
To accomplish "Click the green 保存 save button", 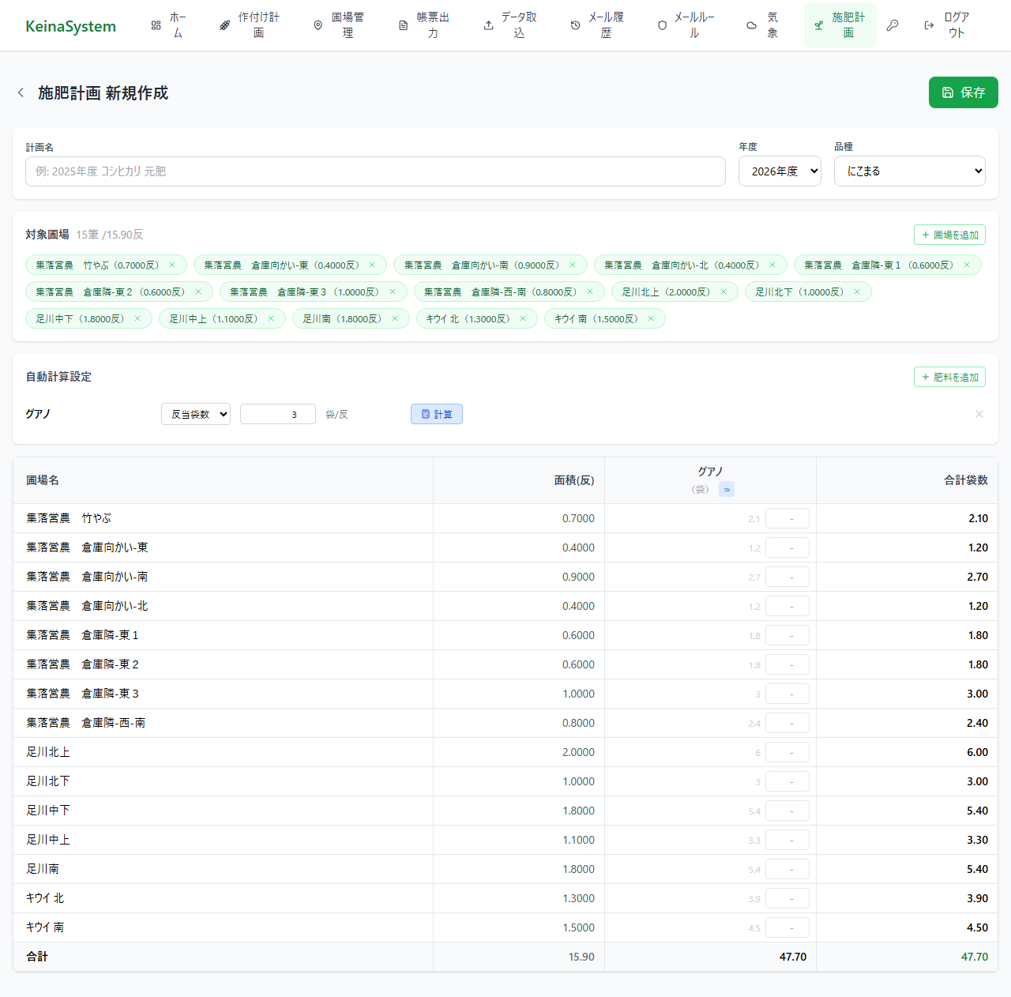I will click(x=963, y=92).
